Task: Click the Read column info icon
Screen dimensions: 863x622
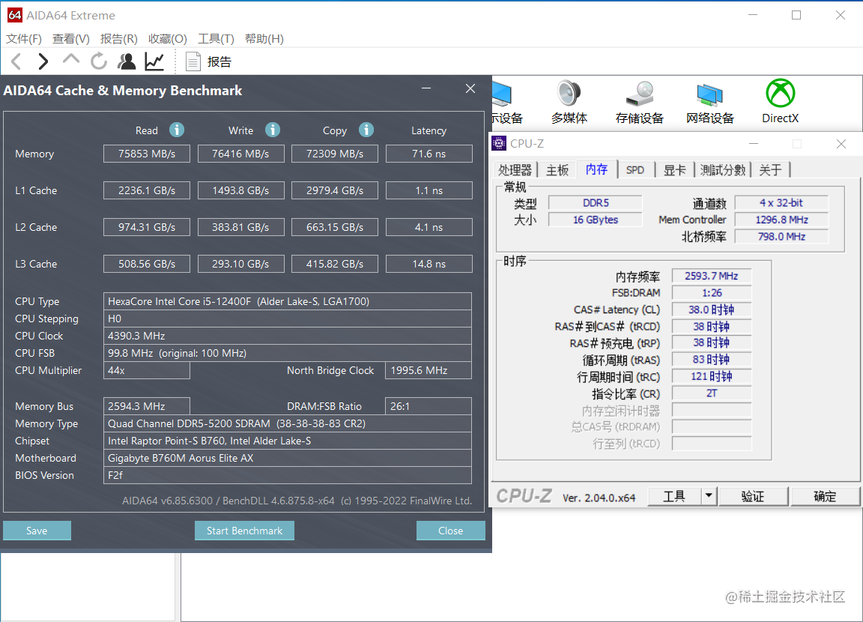Action: pos(177,130)
